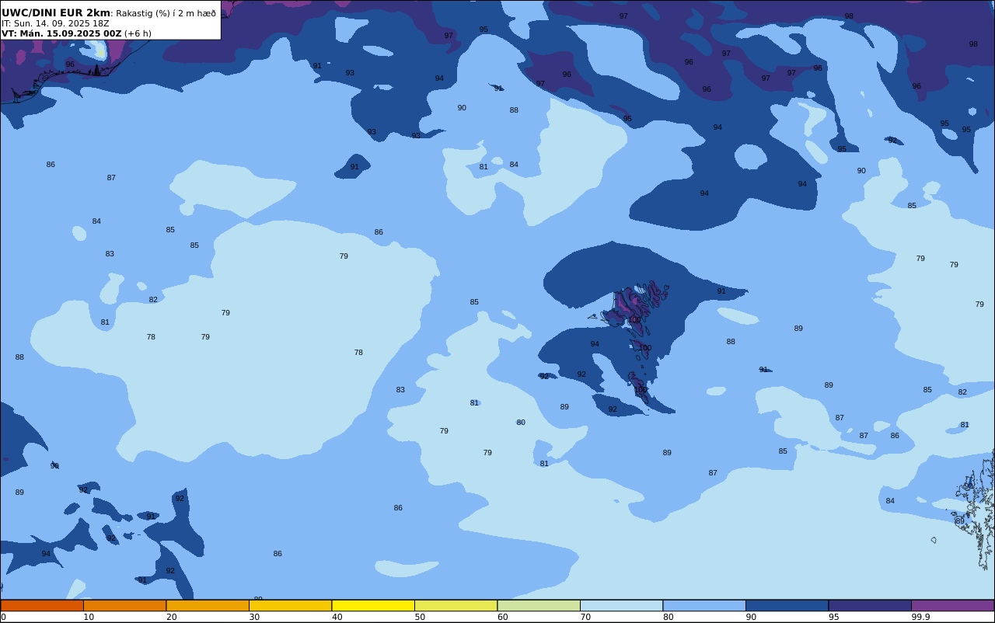Select the 80–90 light blue legend swatch
The width and height of the screenshot is (995, 623).
point(704,605)
